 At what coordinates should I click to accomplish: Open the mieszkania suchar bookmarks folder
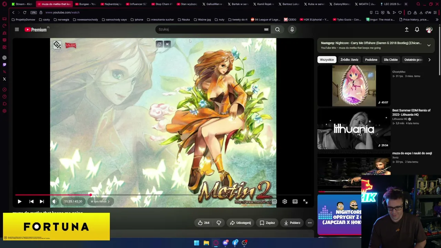point(160,20)
